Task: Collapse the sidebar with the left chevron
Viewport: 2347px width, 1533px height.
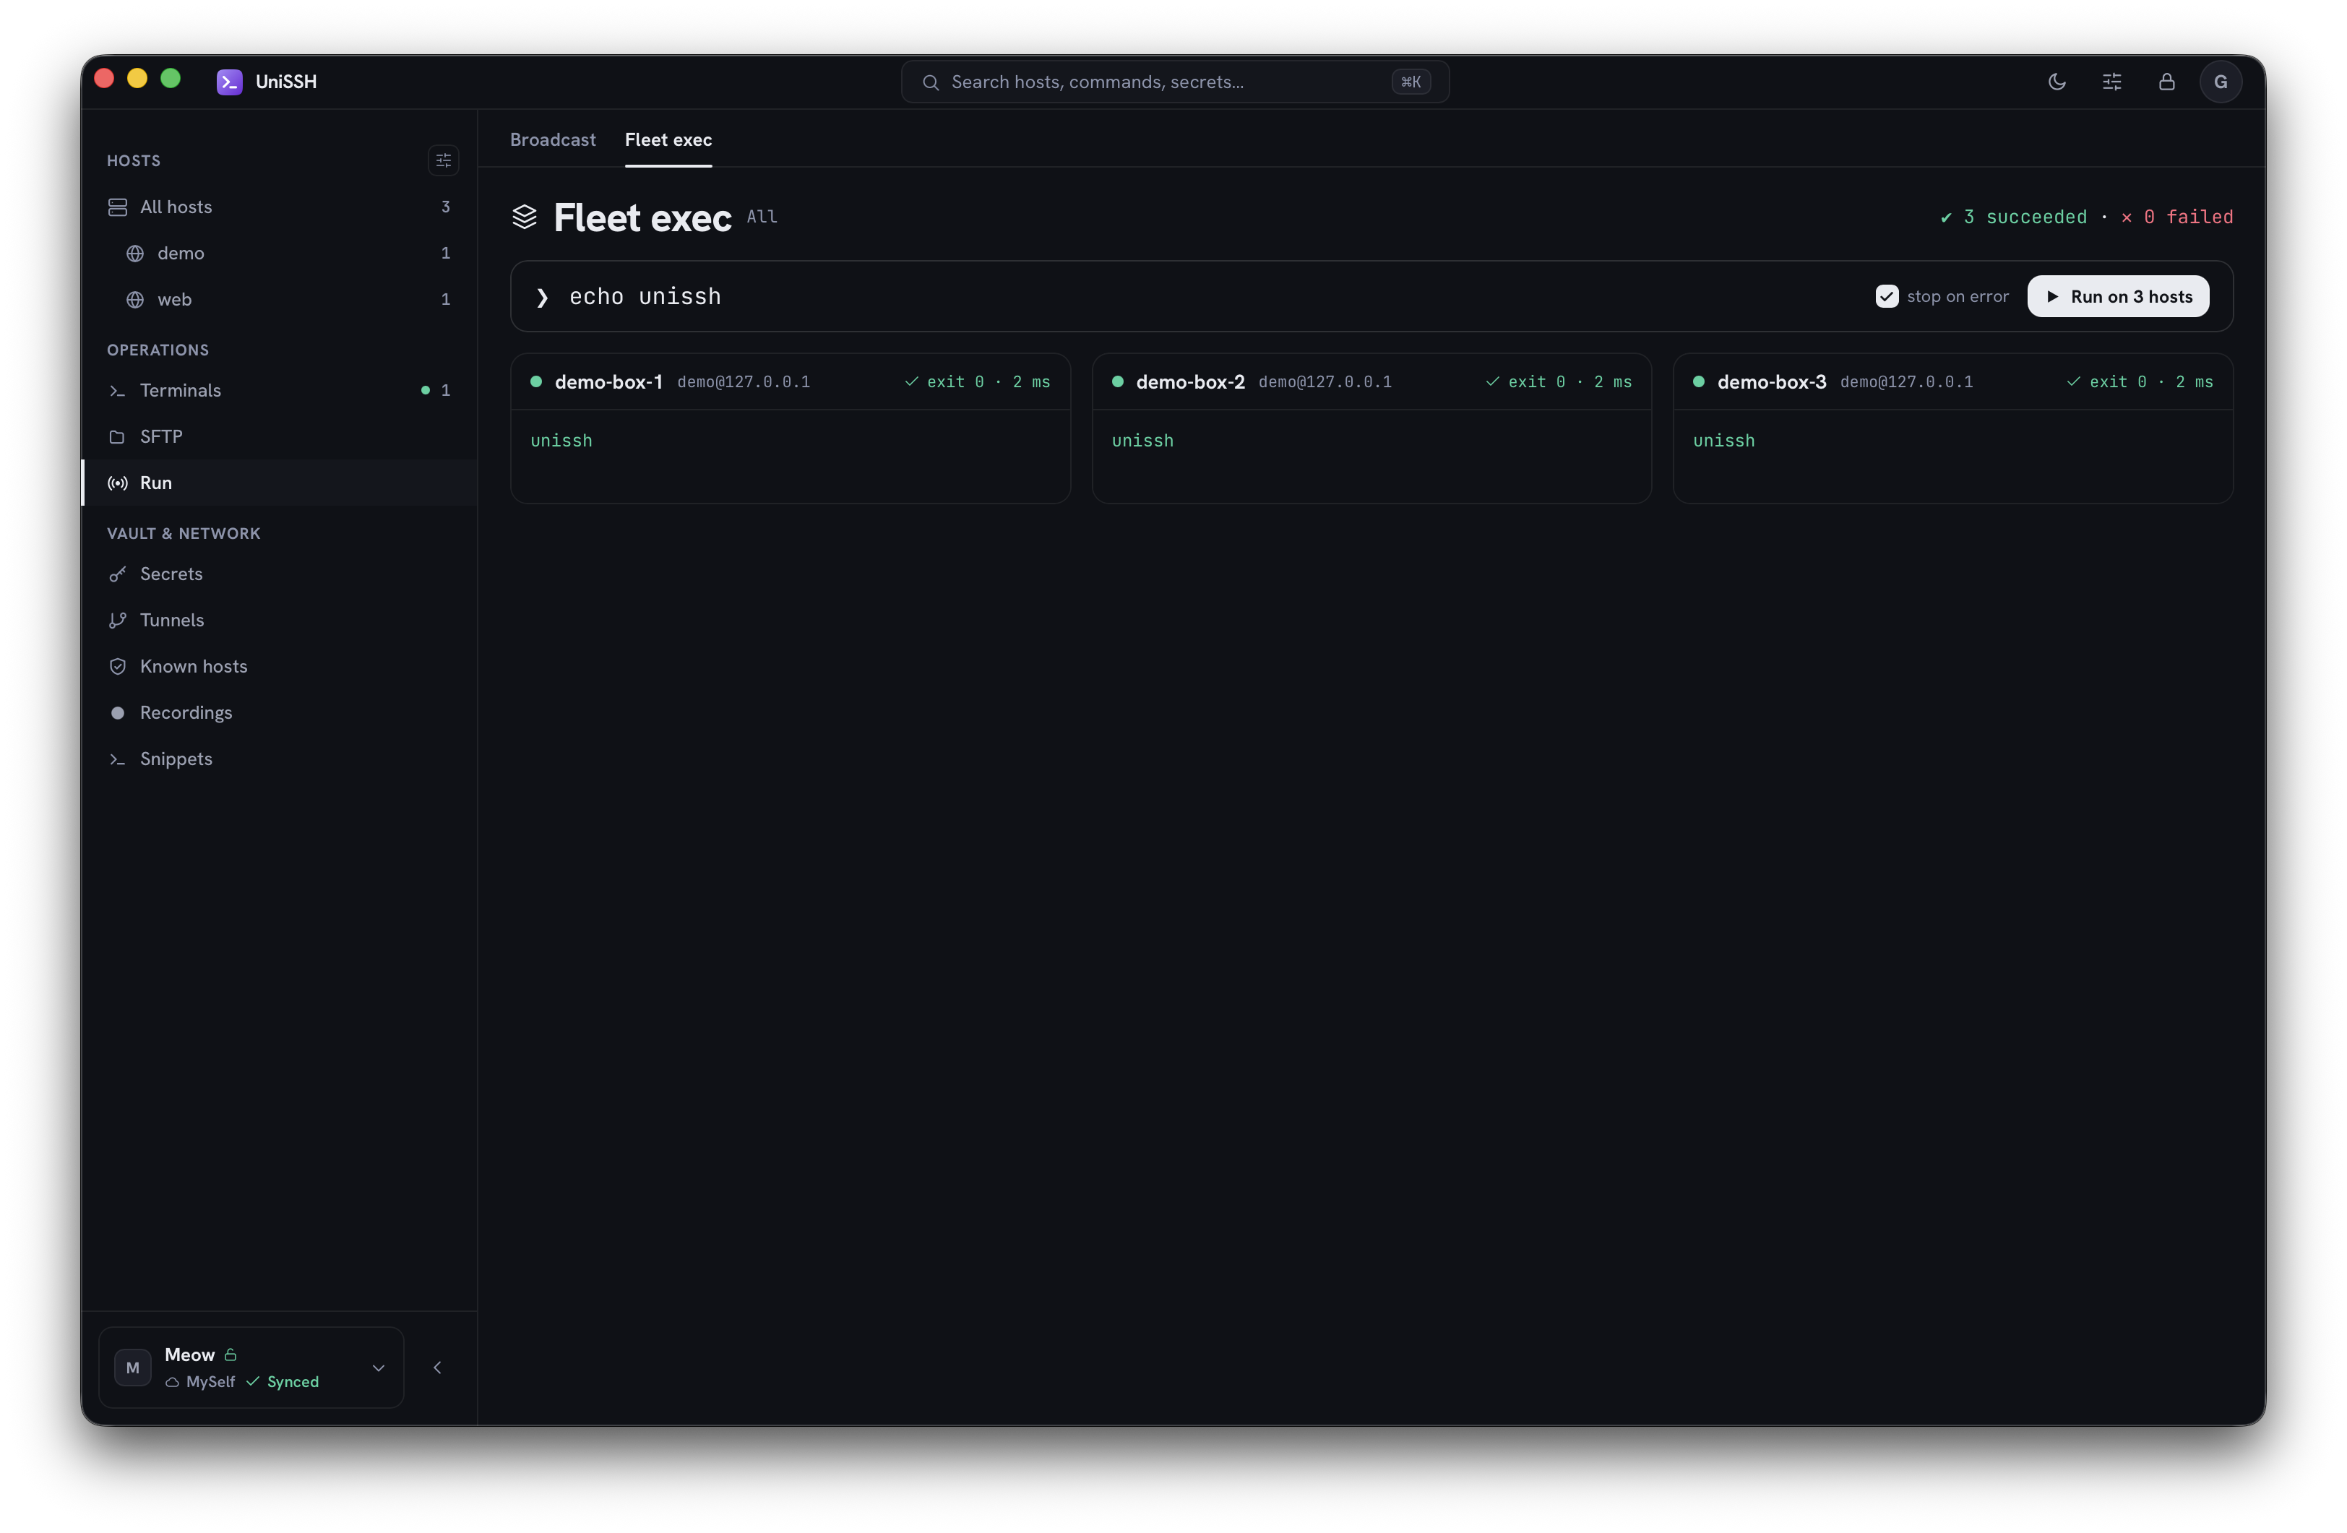Action: 438,1368
